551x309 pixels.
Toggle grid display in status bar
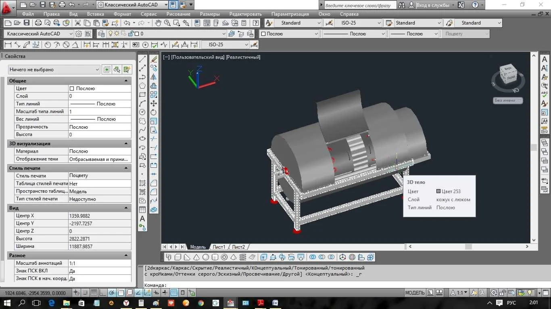tap(94, 293)
